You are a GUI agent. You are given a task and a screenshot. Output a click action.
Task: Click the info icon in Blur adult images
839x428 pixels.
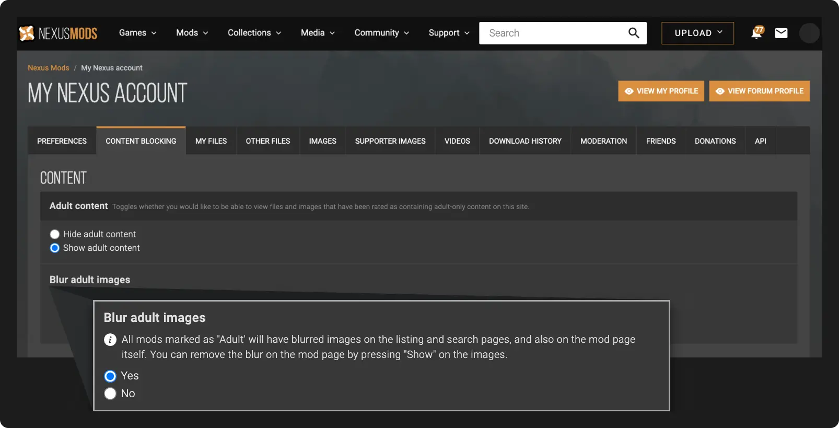click(x=110, y=340)
